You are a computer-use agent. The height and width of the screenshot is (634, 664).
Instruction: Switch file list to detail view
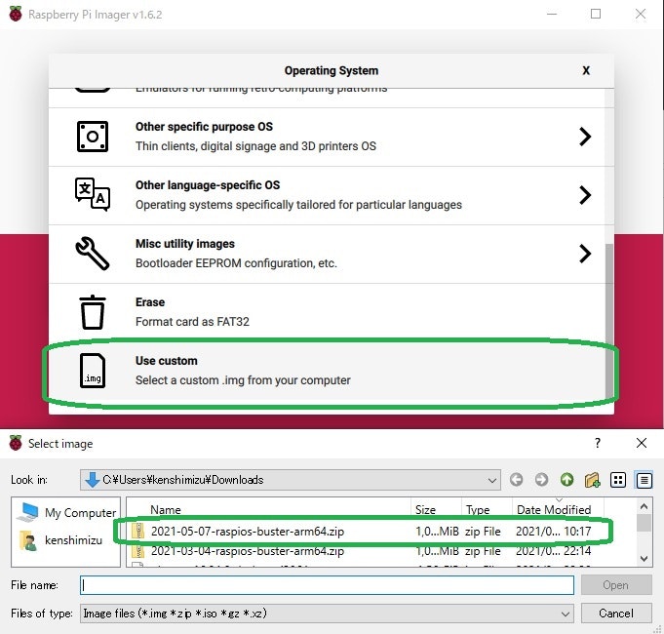click(x=644, y=480)
